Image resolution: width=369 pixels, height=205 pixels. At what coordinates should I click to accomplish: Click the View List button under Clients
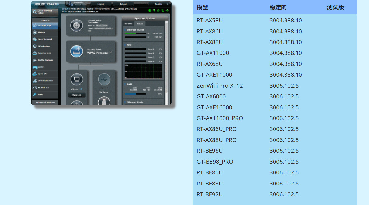point(77,95)
